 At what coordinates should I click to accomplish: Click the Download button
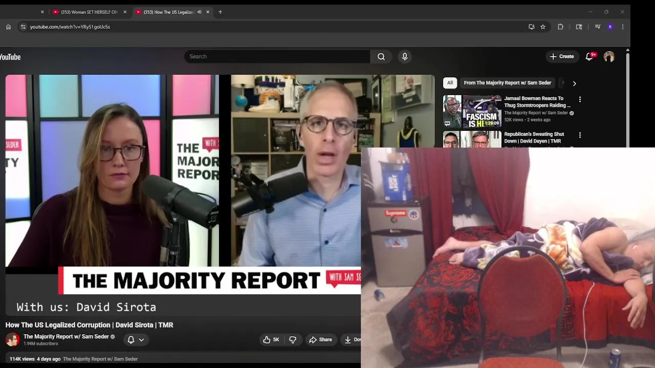pos(351,340)
